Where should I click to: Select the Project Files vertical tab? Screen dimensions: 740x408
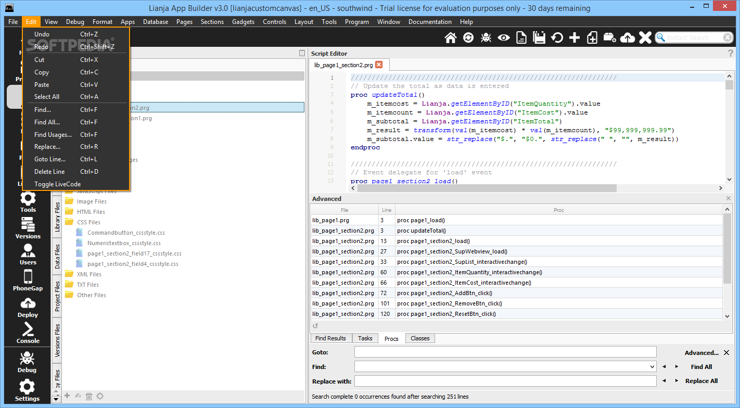coord(57,296)
